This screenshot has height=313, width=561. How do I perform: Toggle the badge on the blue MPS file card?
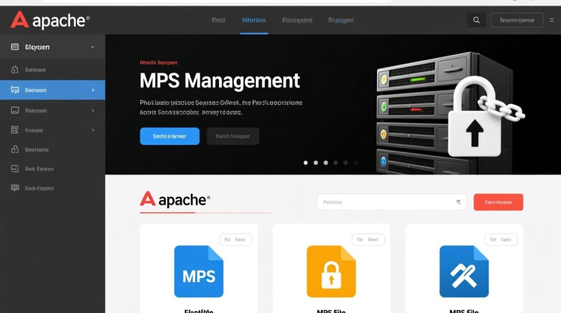235,240
